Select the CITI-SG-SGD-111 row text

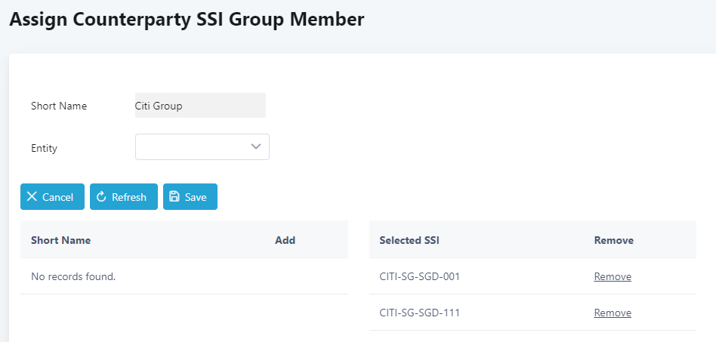(x=420, y=313)
